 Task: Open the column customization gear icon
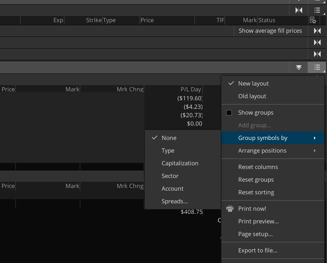[313, 20]
